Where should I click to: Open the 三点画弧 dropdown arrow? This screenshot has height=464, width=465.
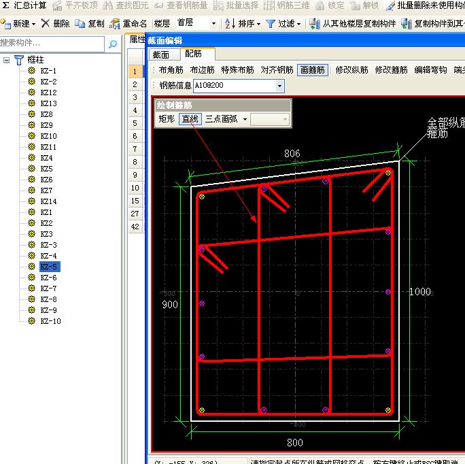(x=245, y=119)
